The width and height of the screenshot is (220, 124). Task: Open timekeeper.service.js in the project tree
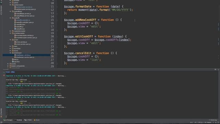click(x=23, y=55)
